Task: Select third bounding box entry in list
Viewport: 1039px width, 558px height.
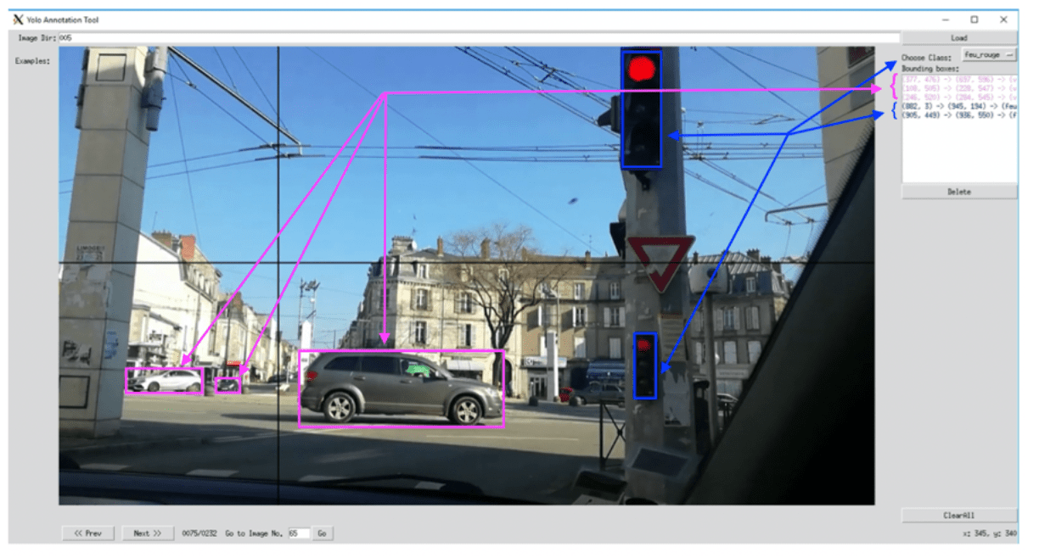Action: 958,96
